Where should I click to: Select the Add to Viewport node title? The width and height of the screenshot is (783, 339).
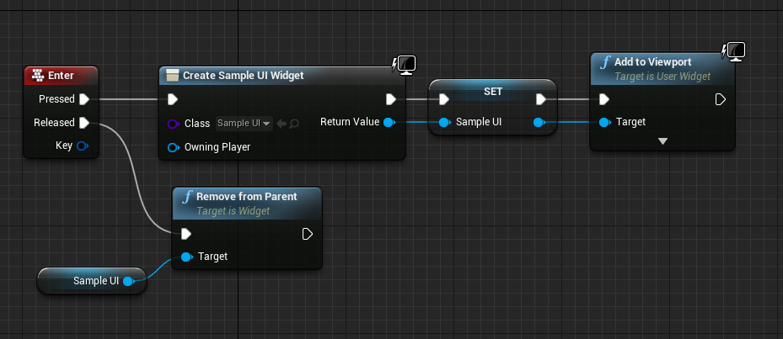click(x=652, y=61)
